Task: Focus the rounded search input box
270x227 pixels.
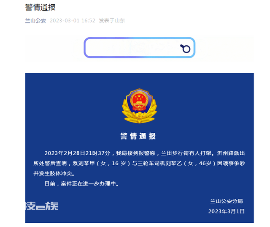Action: pos(140,48)
